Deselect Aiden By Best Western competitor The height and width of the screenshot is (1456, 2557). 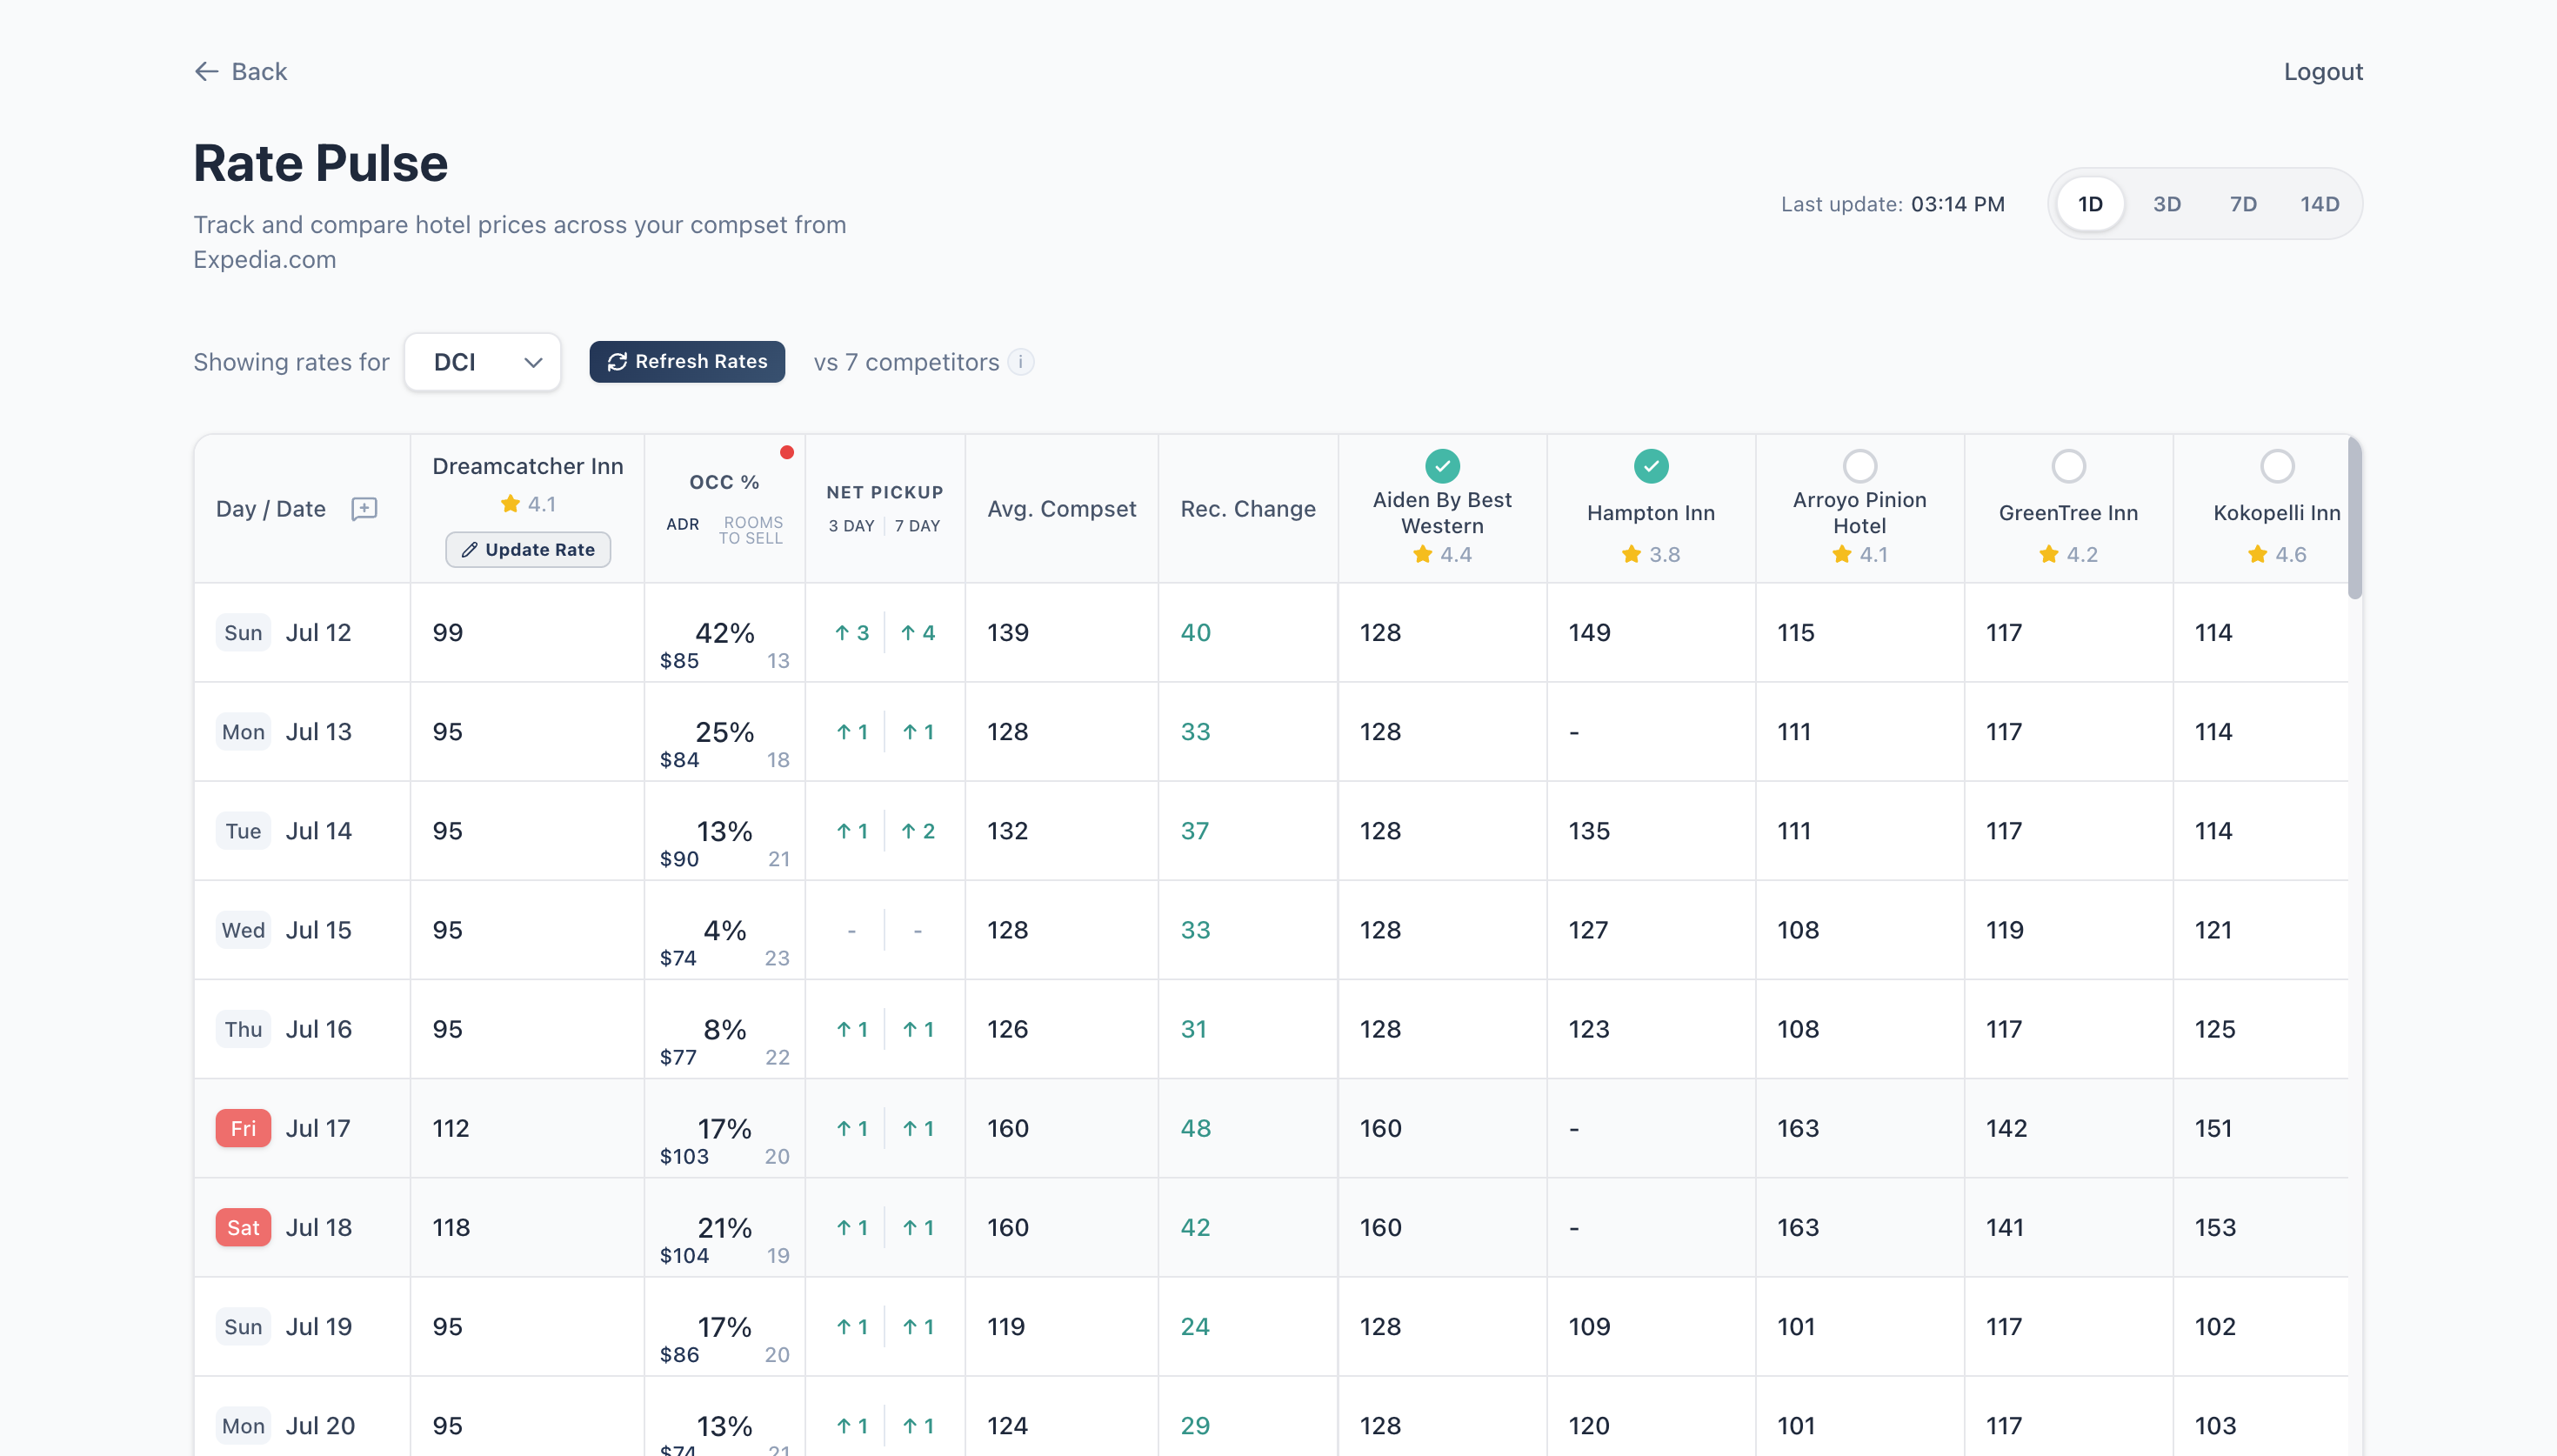(1441, 466)
